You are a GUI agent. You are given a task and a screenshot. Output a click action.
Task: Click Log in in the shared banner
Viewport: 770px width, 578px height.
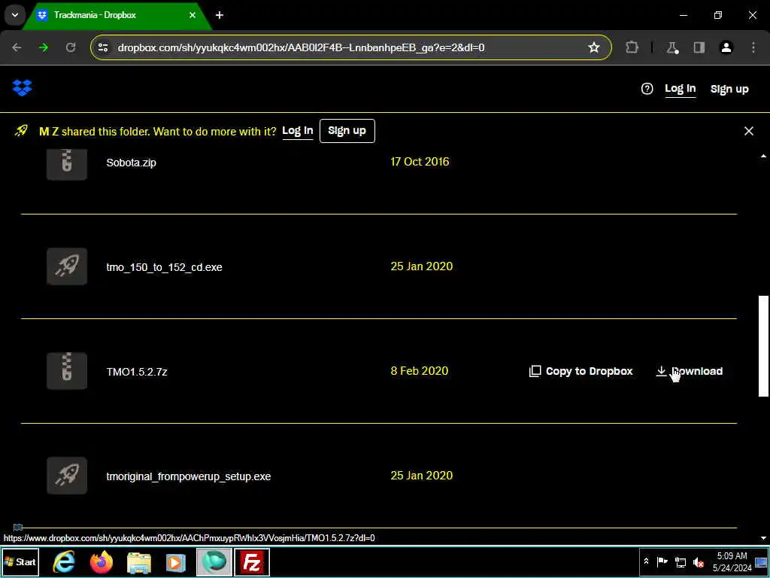pyautogui.click(x=298, y=131)
